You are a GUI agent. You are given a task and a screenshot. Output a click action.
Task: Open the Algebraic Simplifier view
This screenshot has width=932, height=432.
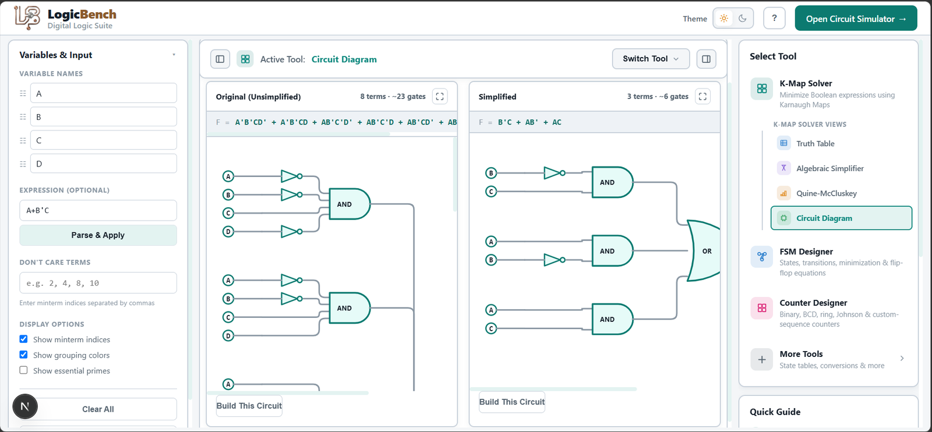pos(841,168)
